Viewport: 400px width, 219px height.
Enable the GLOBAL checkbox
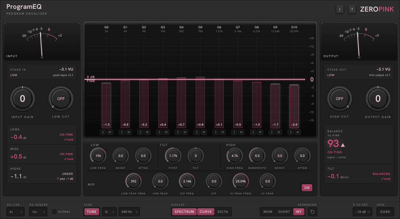pyautogui.click(x=54, y=212)
